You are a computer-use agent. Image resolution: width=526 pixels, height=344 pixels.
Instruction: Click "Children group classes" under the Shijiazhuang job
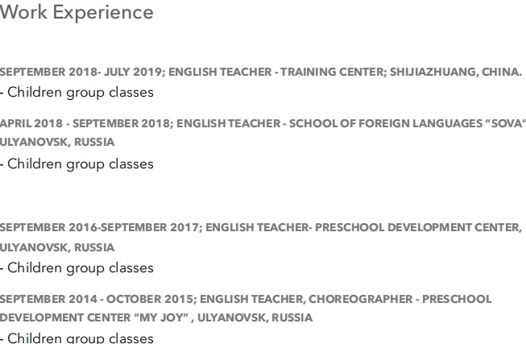tap(80, 92)
